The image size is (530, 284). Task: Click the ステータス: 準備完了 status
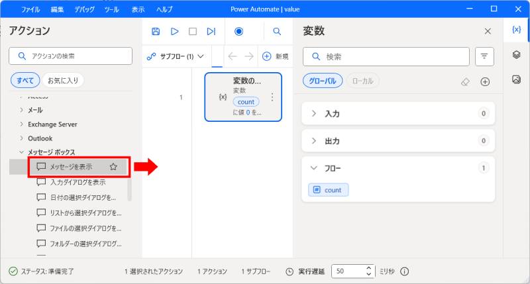41,271
